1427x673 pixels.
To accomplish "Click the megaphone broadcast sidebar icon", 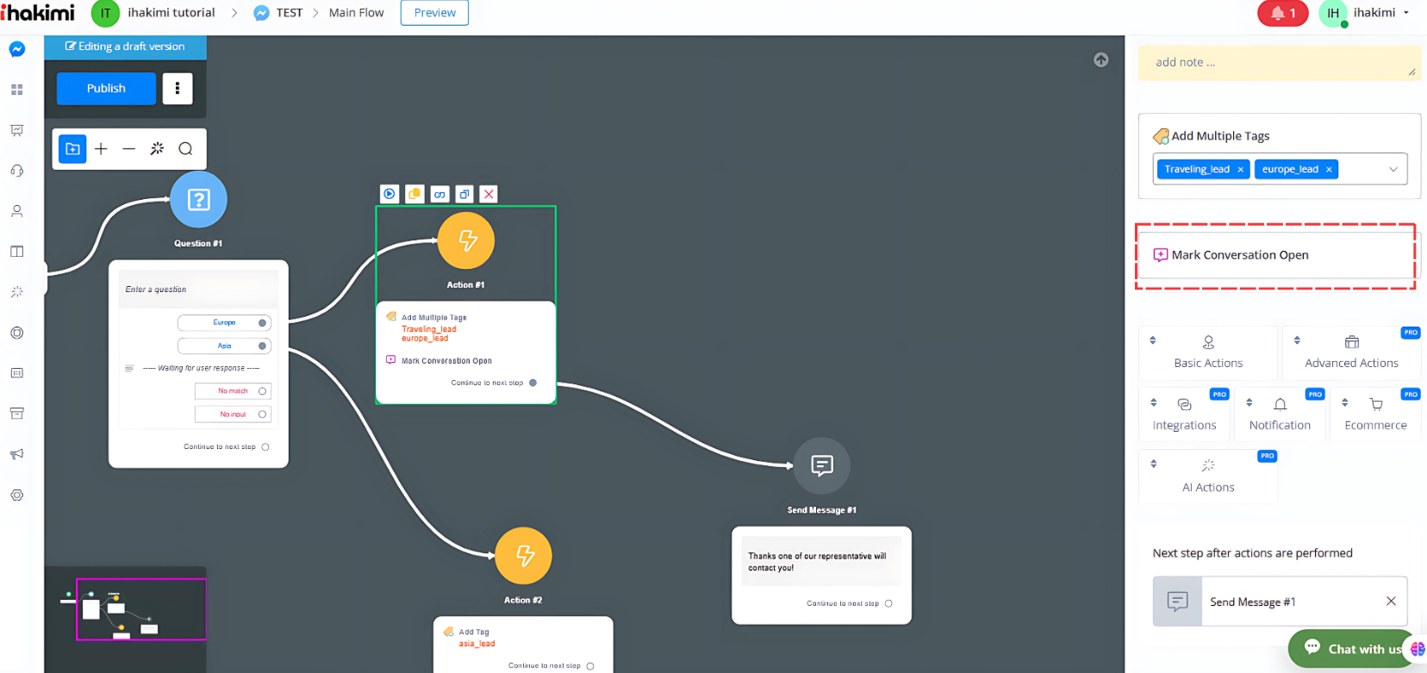I will coord(17,454).
